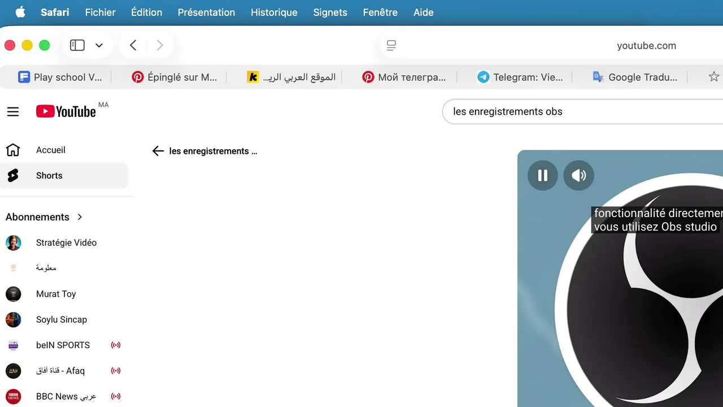Show the page reader icon
Image resolution: width=723 pixels, height=407 pixels.
pos(391,45)
